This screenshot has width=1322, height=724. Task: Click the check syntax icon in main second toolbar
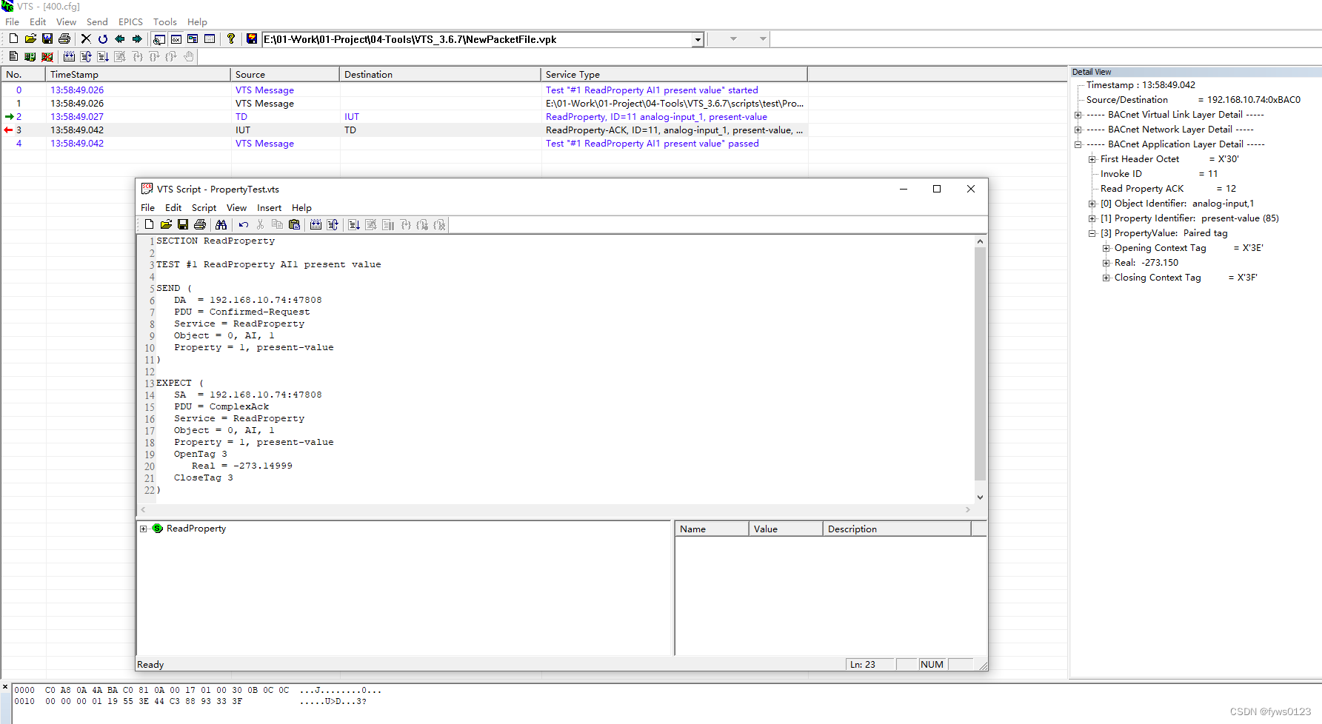[69, 56]
